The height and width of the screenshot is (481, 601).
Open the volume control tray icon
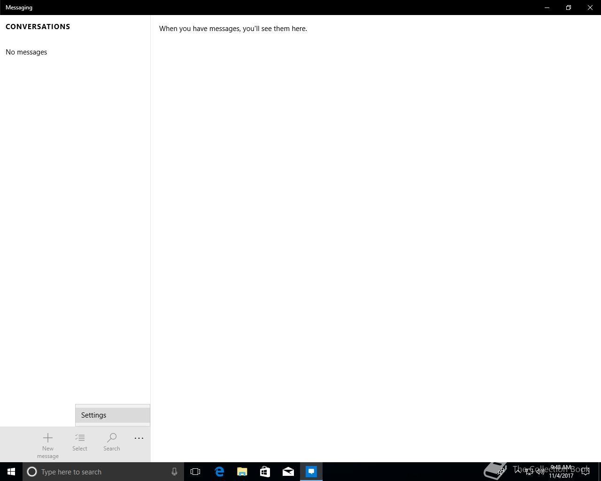(540, 472)
